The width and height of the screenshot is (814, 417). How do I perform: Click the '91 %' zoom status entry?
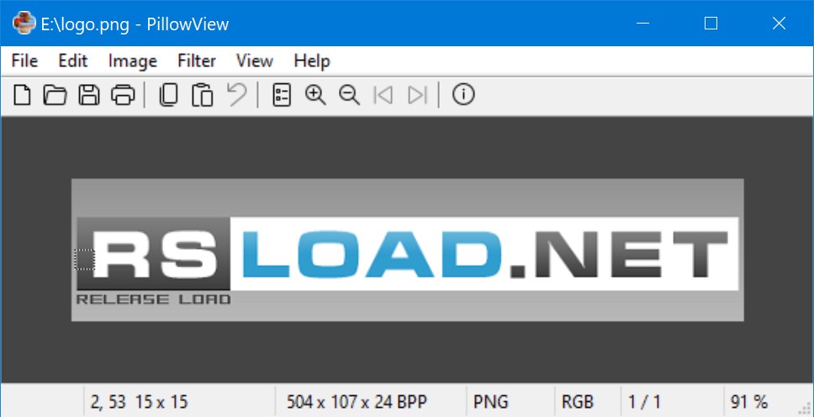(x=749, y=401)
